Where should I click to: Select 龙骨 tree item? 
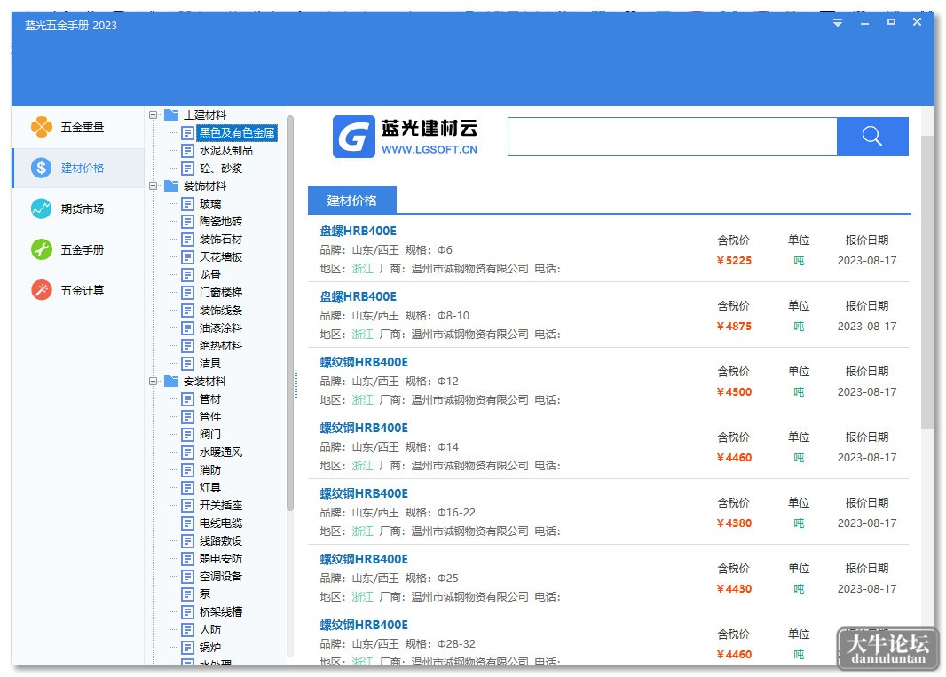click(210, 274)
